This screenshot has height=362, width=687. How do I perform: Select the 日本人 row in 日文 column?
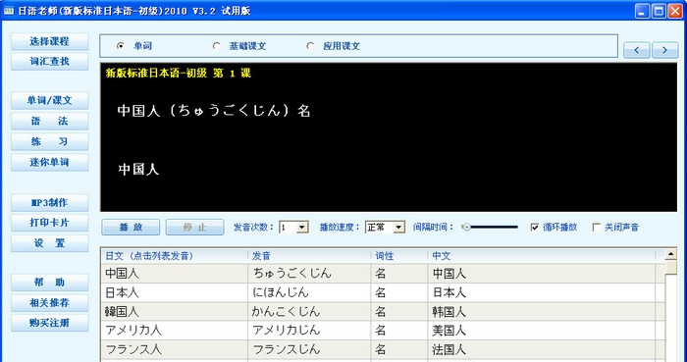pyautogui.click(x=175, y=292)
